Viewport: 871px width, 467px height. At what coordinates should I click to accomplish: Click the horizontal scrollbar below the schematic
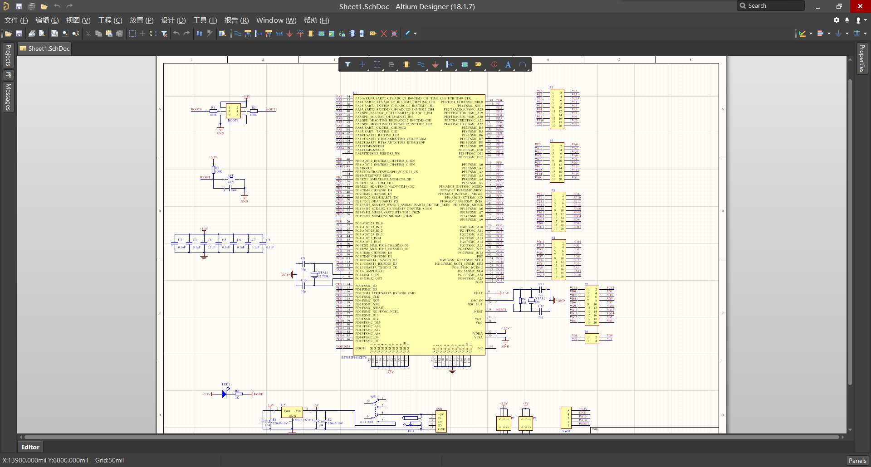pyautogui.click(x=431, y=437)
